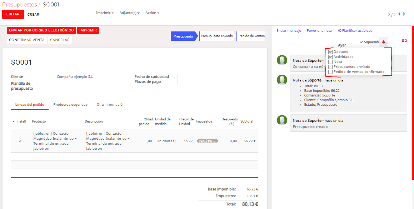Check 'Pedido de ventas confirmado' checkbox
414x209 pixels.
[x=330, y=72]
